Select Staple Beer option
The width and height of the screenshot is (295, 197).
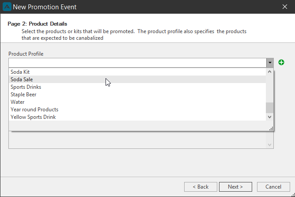[137, 95]
